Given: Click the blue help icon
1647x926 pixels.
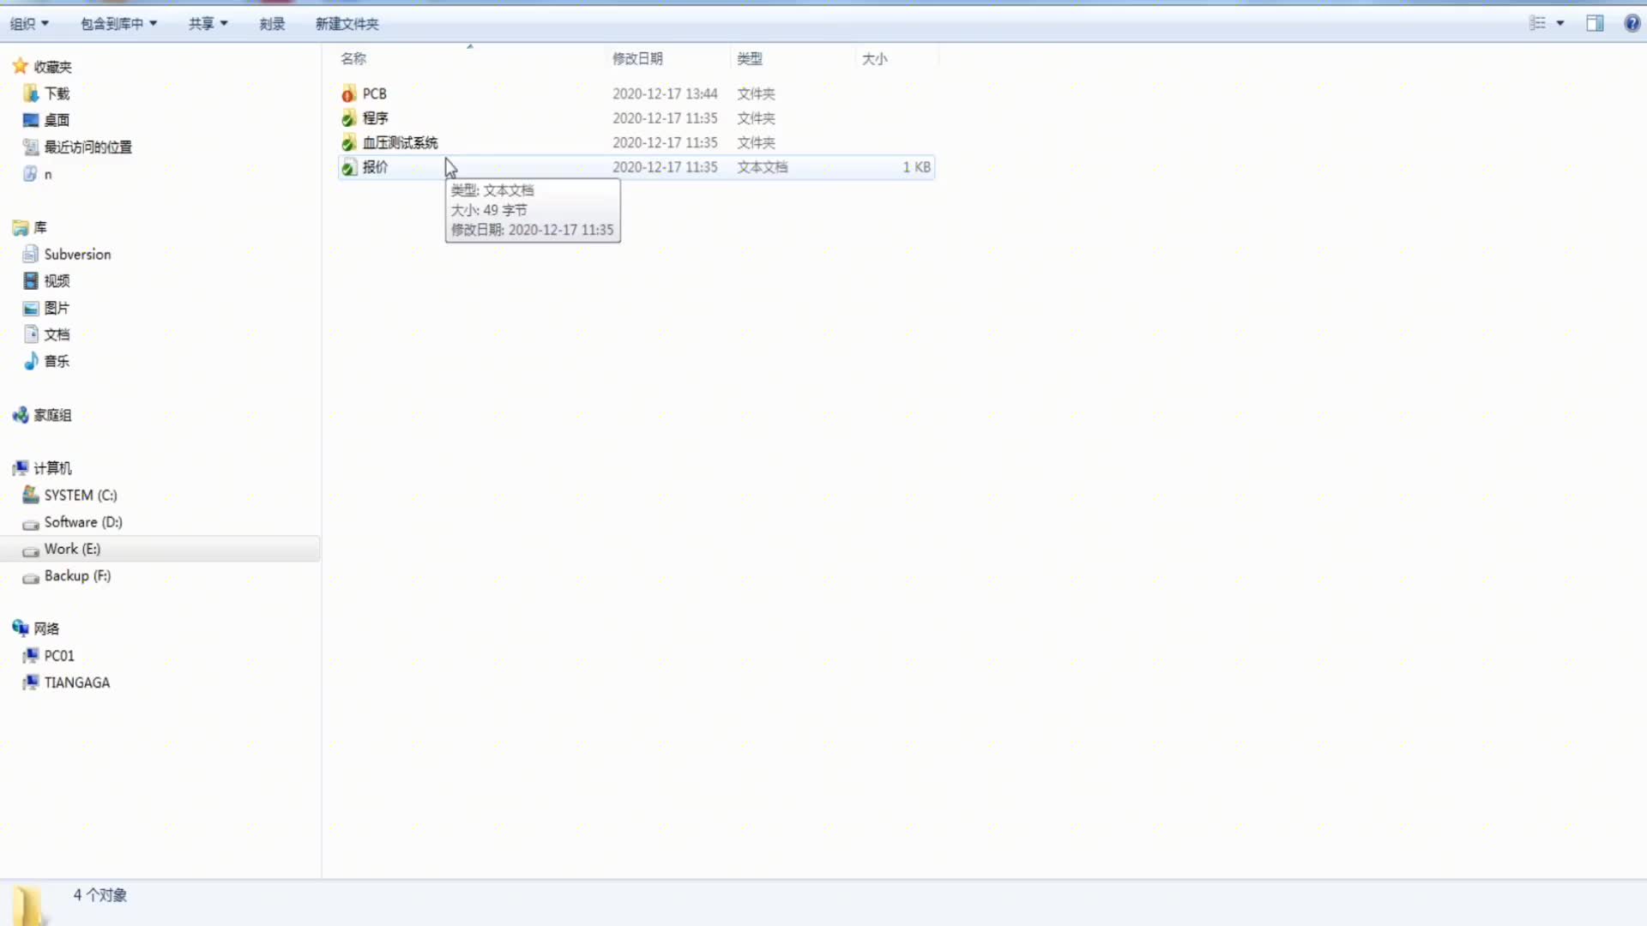Looking at the screenshot, I should (1632, 23).
